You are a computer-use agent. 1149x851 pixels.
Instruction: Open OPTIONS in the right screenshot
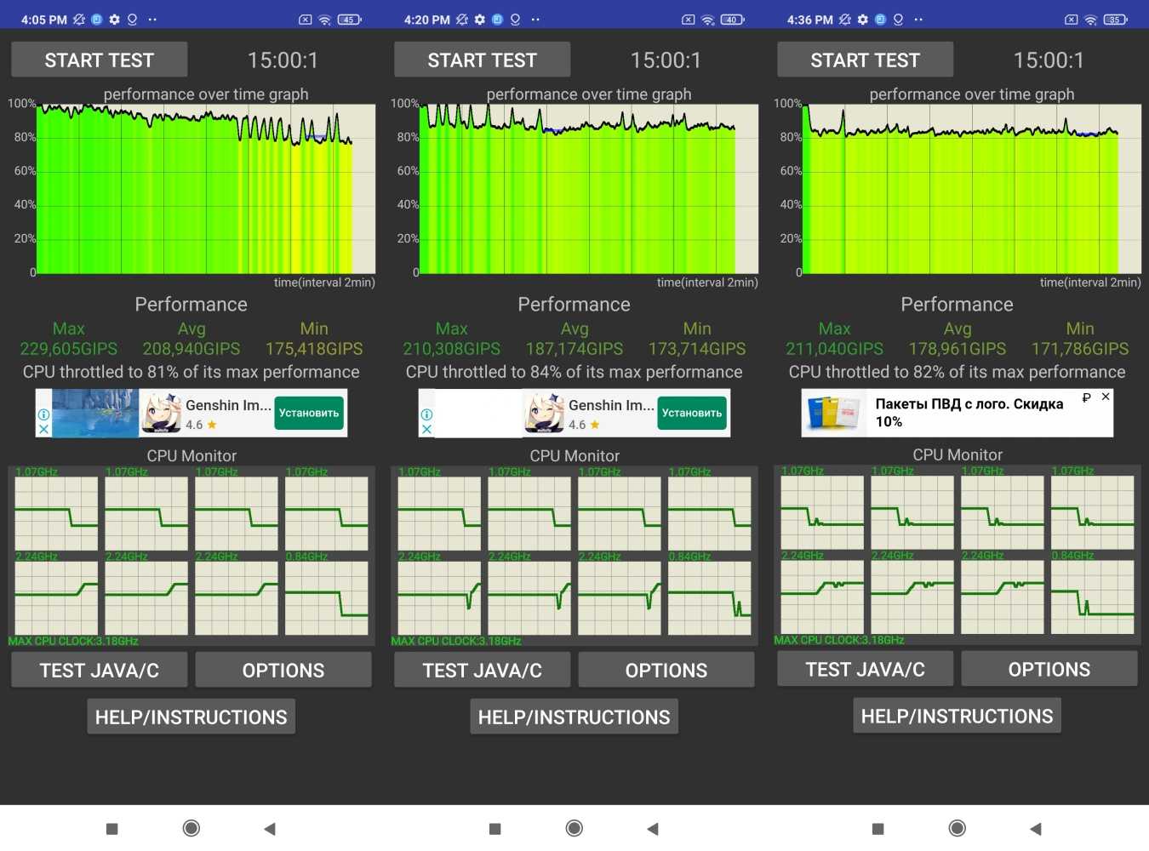(1049, 670)
